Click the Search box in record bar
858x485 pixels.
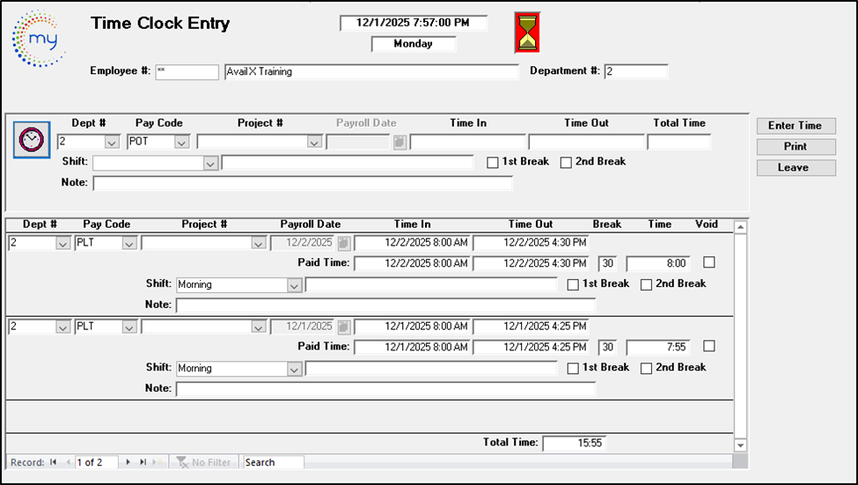pos(274,462)
